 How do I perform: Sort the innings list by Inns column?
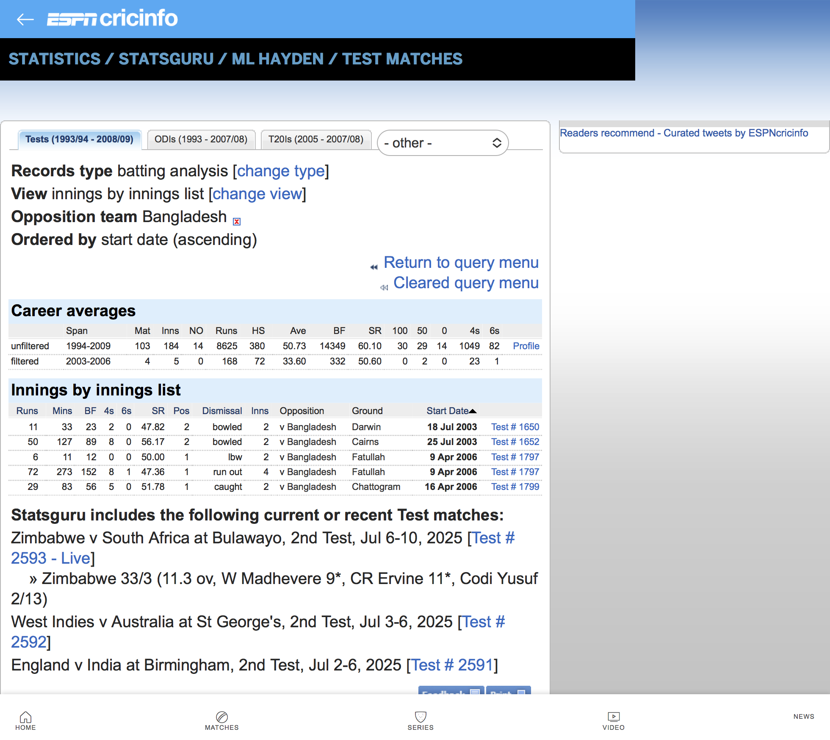pos(260,411)
